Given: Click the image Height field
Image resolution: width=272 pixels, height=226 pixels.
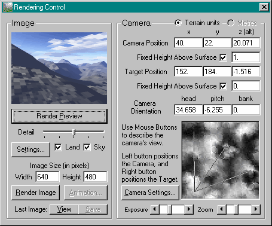Looking at the screenshot, I should [x=95, y=177].
